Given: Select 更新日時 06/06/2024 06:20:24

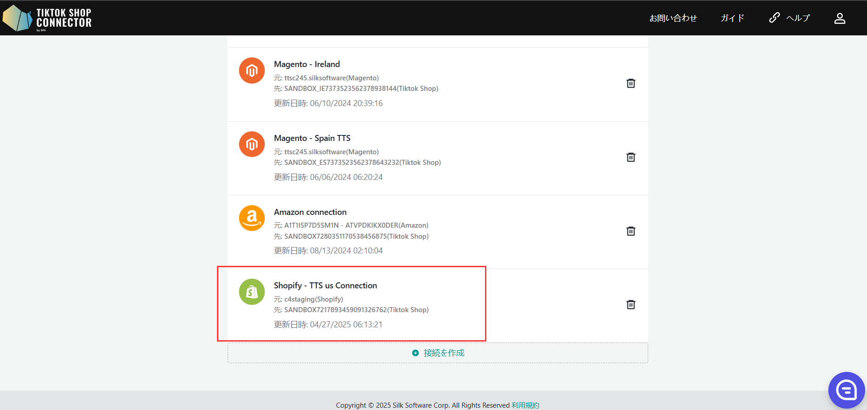Looking at the screenshot, I should point(328,177).
